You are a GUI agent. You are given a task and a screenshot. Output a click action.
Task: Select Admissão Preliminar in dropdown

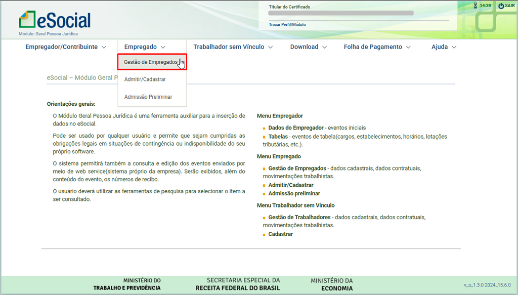[x=148, y=97]
